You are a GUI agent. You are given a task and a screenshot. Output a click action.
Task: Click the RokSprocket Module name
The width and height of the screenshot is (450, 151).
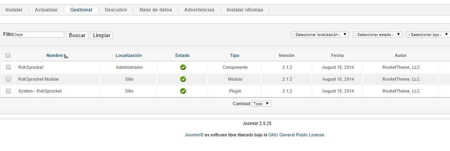[x=38, y=79]
